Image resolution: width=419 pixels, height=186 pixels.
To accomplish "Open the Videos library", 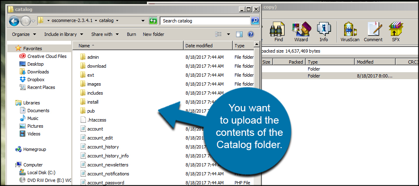I will click(x=29, y=133).
